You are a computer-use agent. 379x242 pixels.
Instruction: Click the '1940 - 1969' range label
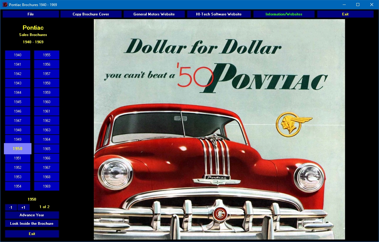pos(33,42)
